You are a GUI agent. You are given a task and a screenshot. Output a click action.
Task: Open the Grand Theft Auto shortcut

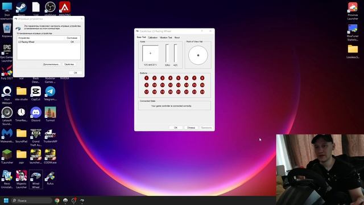(36, 137)
